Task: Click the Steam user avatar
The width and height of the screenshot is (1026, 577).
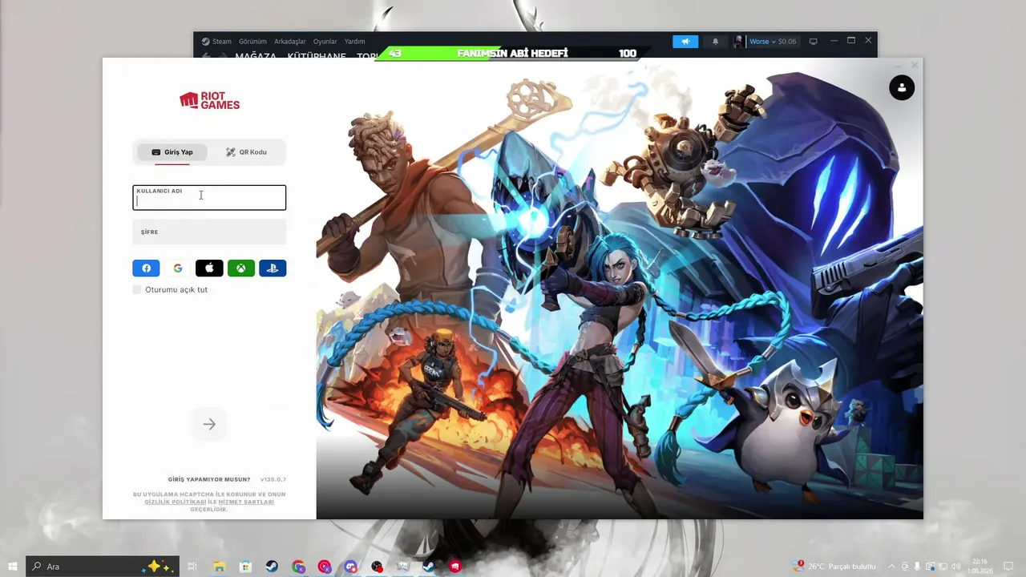Action: point(738,42)
